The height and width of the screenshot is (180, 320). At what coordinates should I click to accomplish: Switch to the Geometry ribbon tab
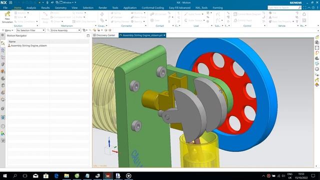point(60,8)
